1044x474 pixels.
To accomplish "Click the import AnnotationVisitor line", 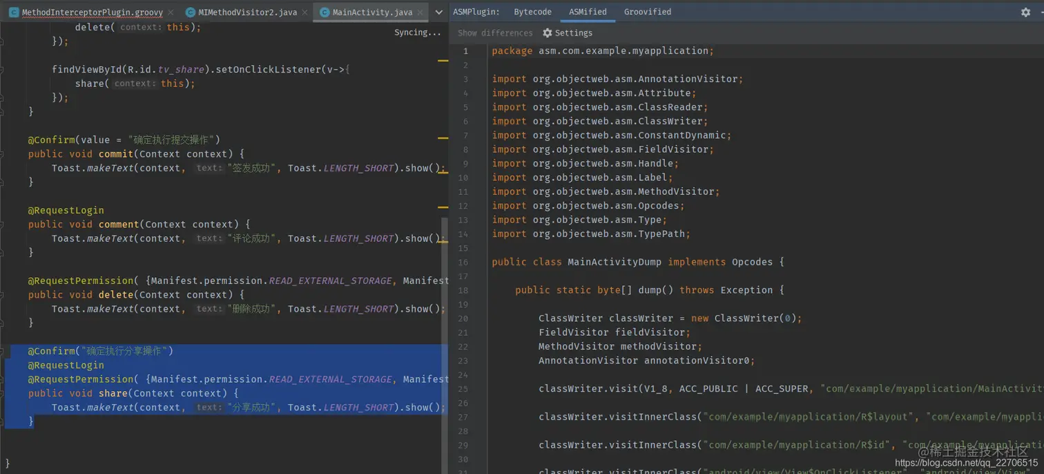I will pos(617,79).
